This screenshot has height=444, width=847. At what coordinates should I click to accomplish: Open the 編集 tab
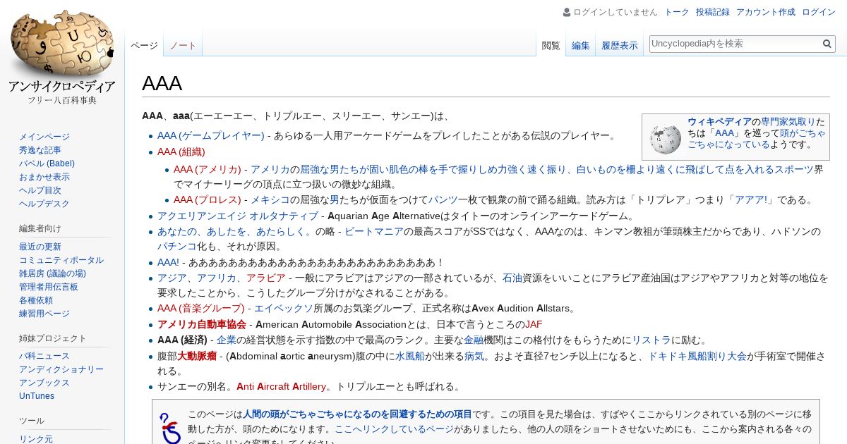point(581,45)
